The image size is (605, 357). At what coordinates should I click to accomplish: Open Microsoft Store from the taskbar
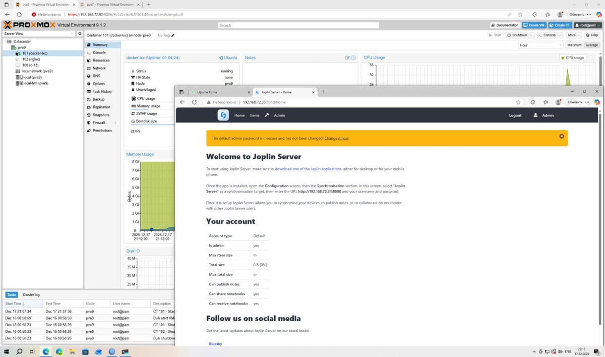tap(85, 351)
